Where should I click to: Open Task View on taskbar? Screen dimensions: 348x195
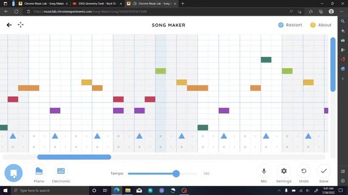[x=105, y=190]
